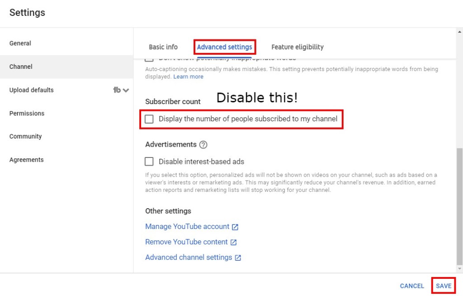
Task: Click the interest-based ads description paragraph
Action: (291, 182)
